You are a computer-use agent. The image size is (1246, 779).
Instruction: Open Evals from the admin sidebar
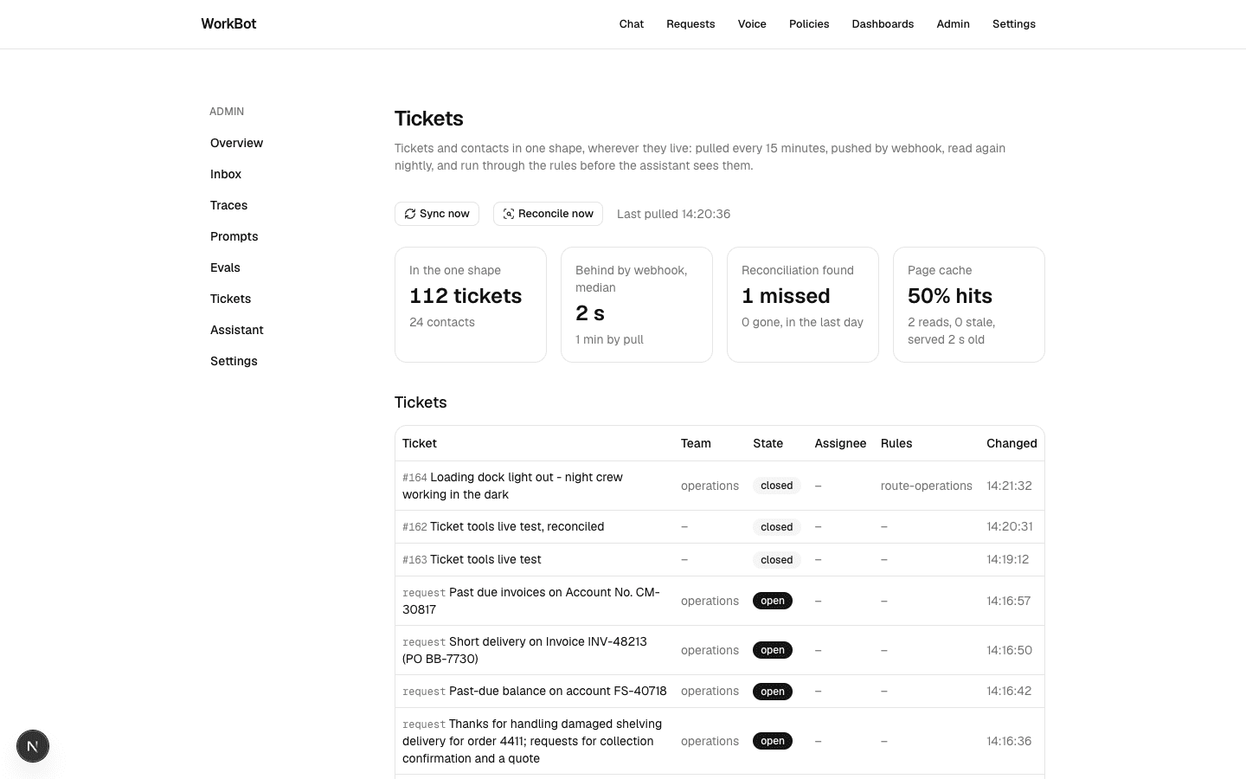225,267
